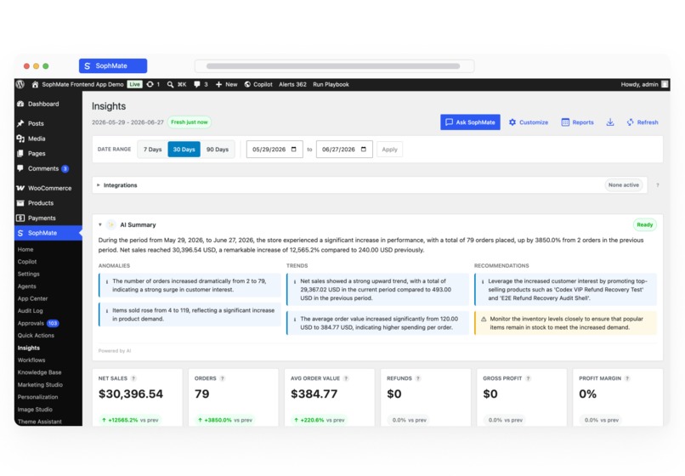The height and width of the screenshot is (476, 685).
Task: Click the admin avatar icon
Action: pyautogui.click(x=665, y=84)
